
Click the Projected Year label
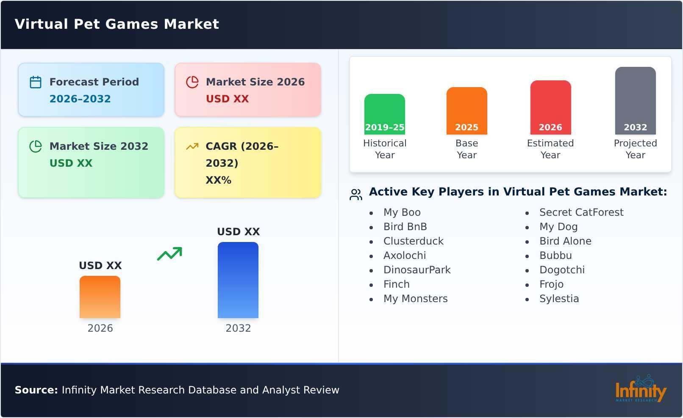click(636, 149)
